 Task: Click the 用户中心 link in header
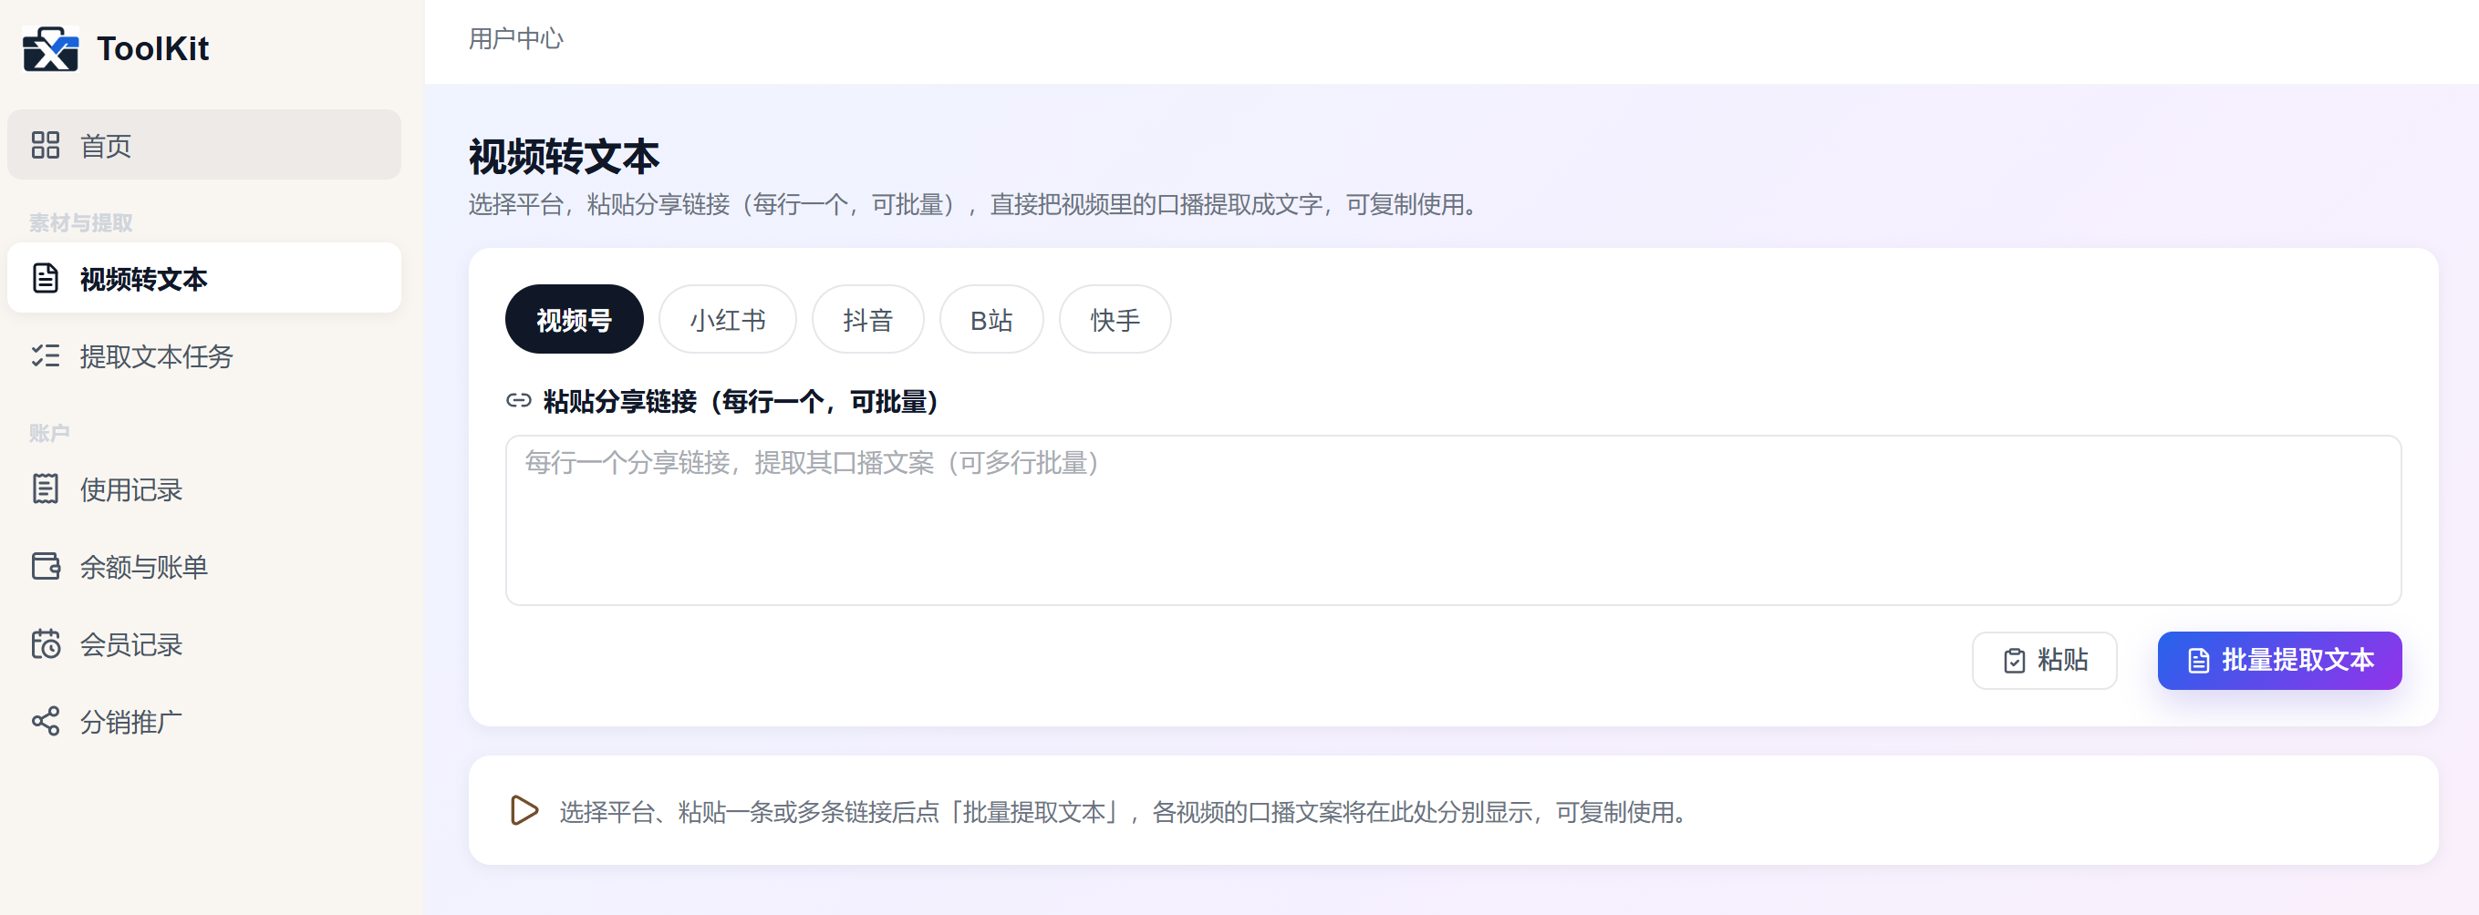pyautogui.click(x=516, y=38)
